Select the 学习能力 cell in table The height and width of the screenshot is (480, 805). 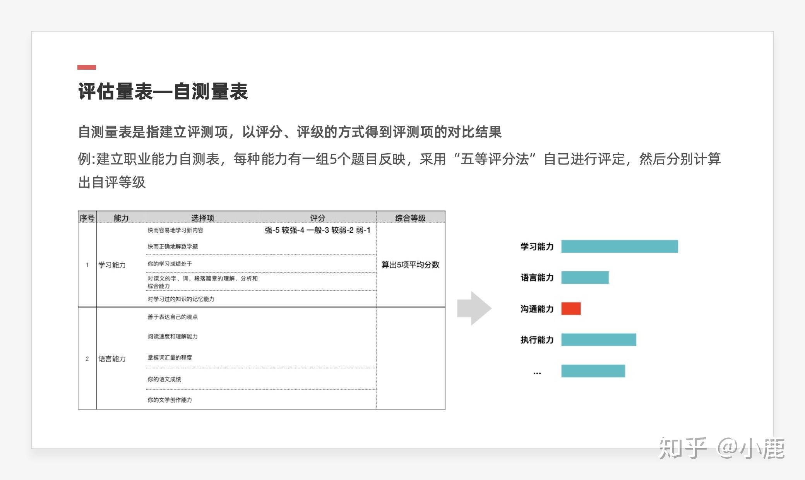tap(112, 265)
